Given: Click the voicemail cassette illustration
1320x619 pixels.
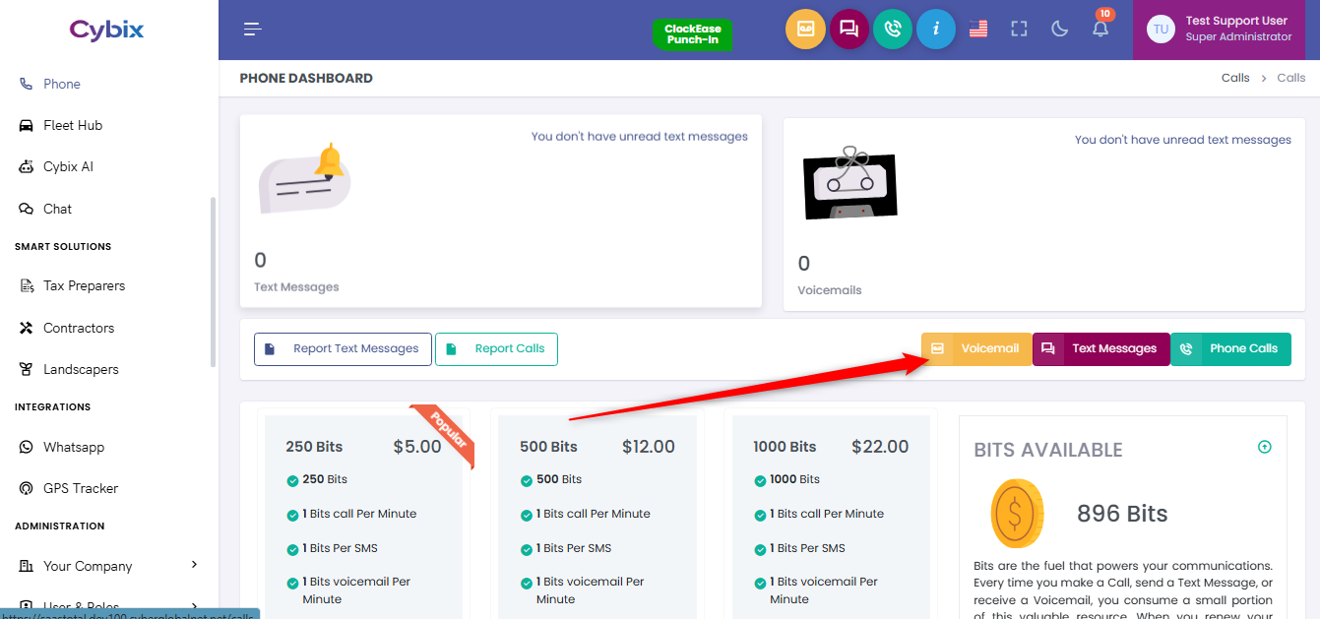Looking at the screenshot, I should click(850, 183).
